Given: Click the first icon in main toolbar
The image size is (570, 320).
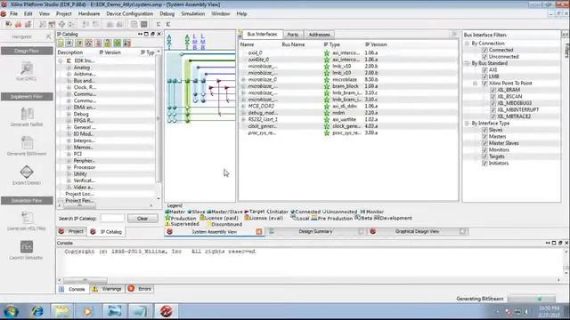Looking at the screenshot, I should point(8,24).
